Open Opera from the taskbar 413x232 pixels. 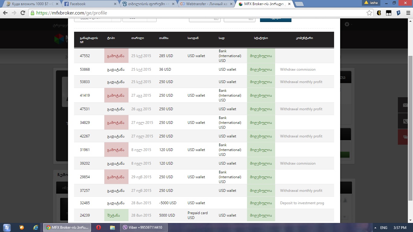(98, 227)
